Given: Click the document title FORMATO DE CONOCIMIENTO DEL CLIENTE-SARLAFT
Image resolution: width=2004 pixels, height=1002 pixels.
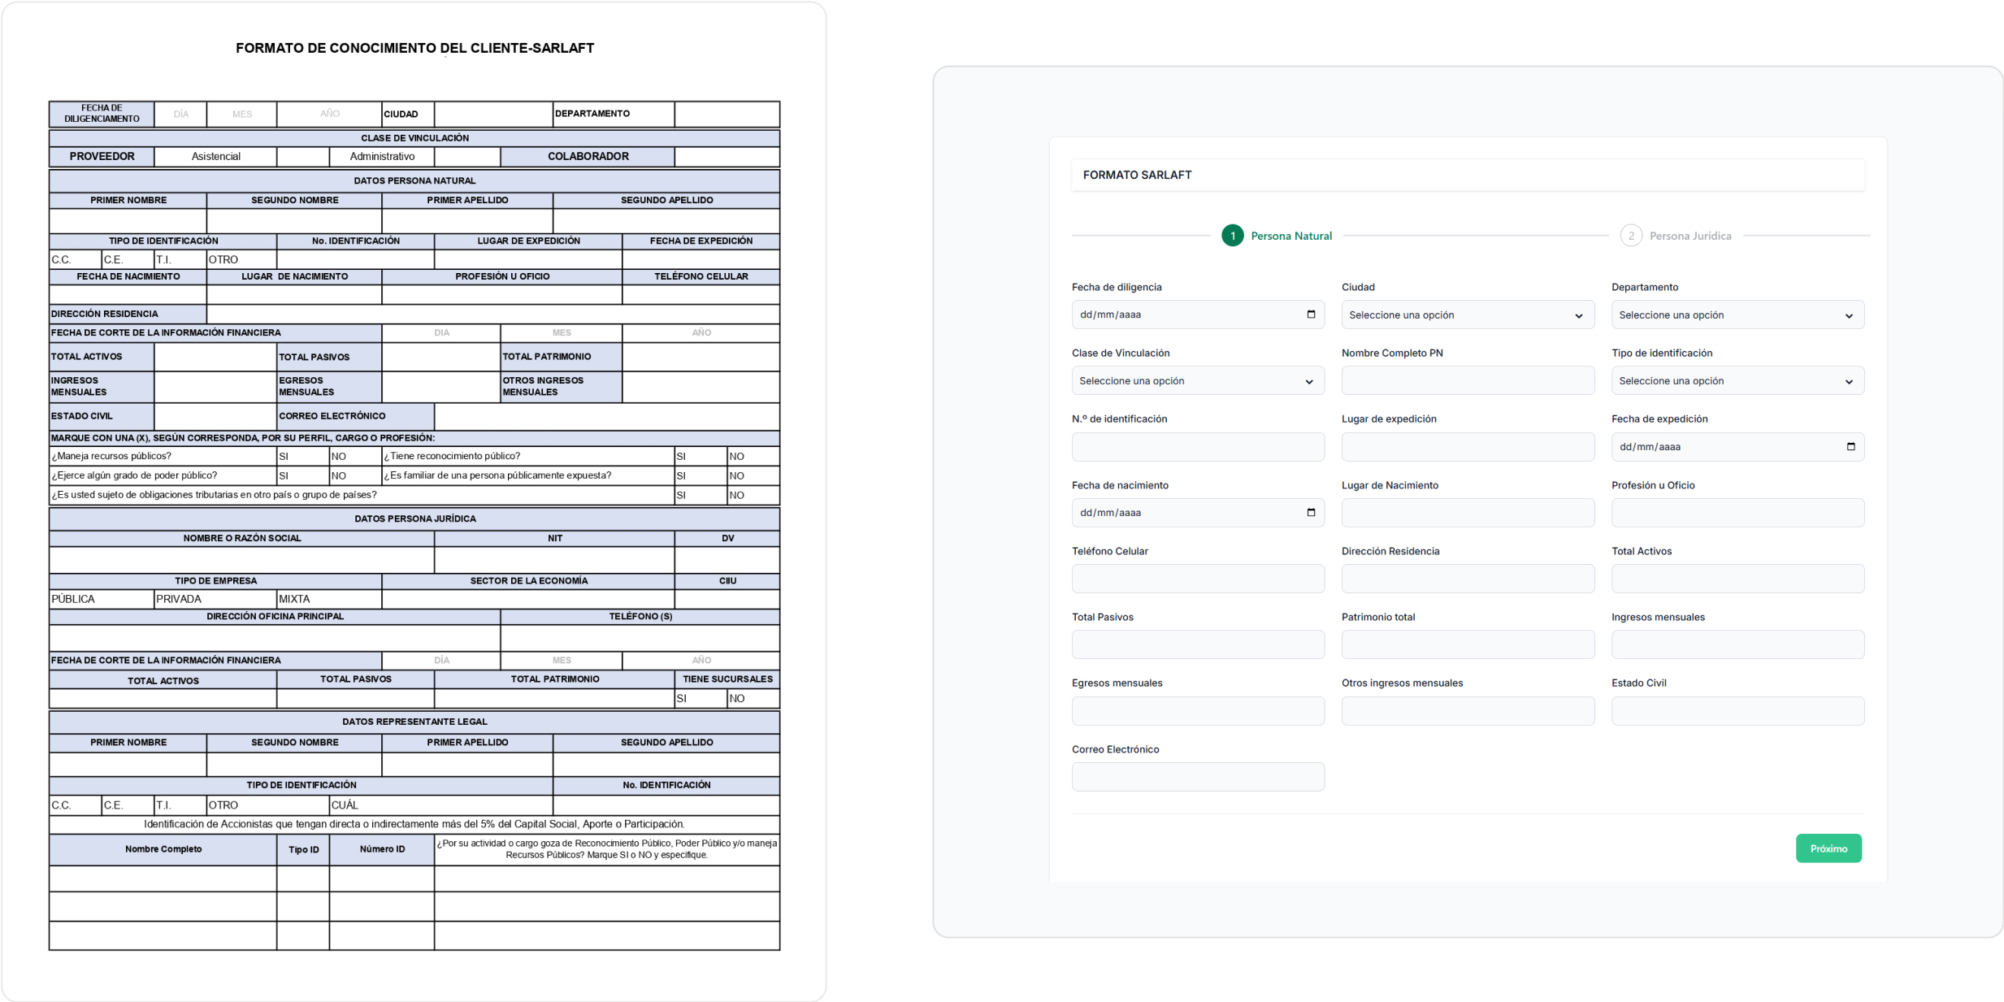Looking at the screenshot, I should [x=414, y=48].
